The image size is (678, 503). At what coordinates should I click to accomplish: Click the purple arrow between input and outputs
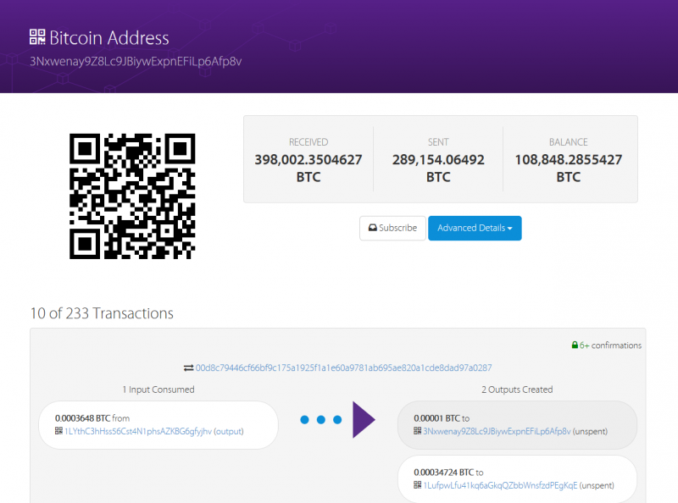coord(364,420)
